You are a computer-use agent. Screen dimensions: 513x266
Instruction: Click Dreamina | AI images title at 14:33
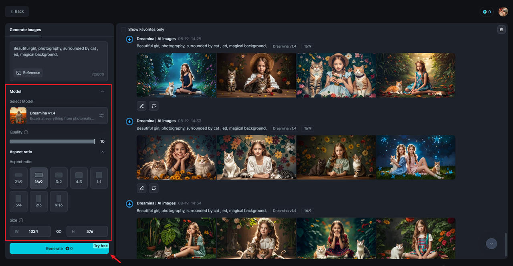pos(156,121)
